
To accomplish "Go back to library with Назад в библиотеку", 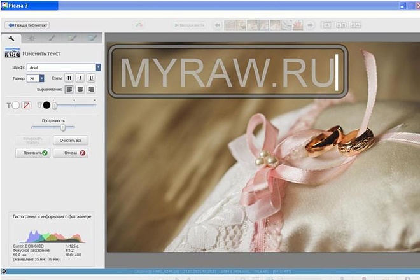I will click(27, 25).
